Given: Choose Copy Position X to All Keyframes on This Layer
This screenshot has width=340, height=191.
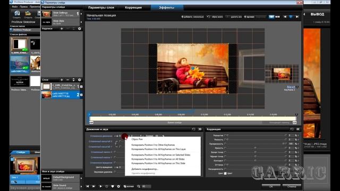Looking at the screenshot, I should pyautogui.click(x=158, y=149).
